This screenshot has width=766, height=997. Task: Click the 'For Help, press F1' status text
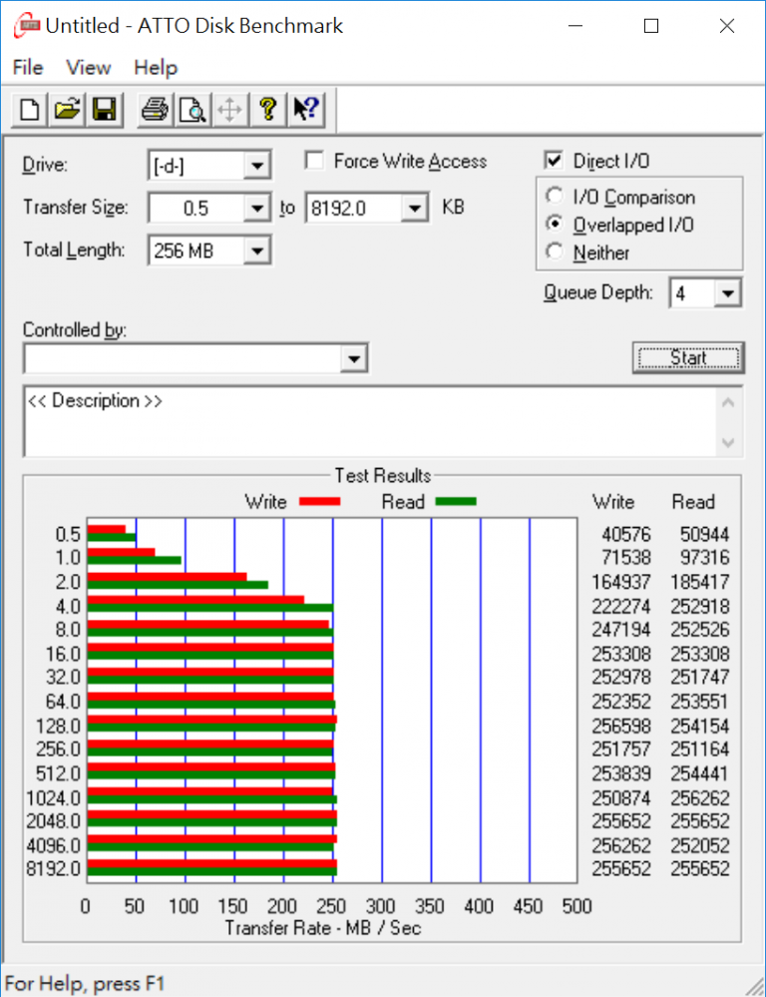click(85, 984)
